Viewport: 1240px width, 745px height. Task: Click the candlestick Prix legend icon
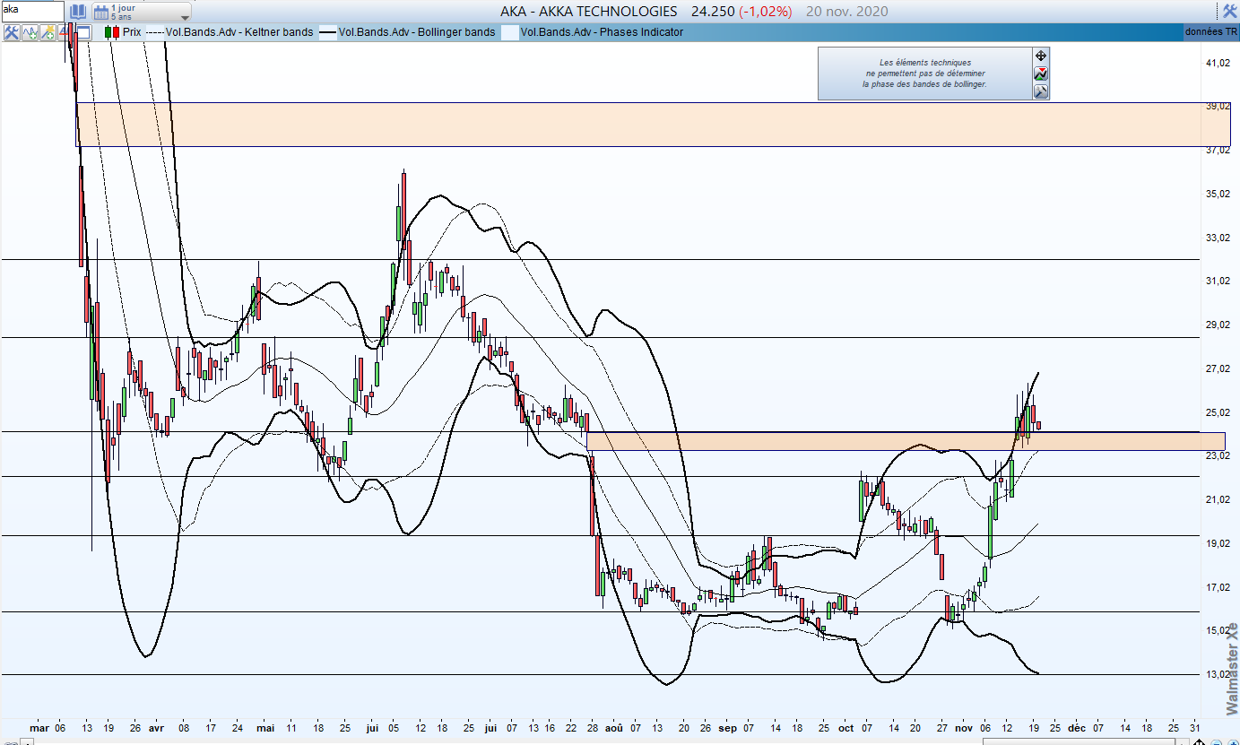(x=112, y=32)
